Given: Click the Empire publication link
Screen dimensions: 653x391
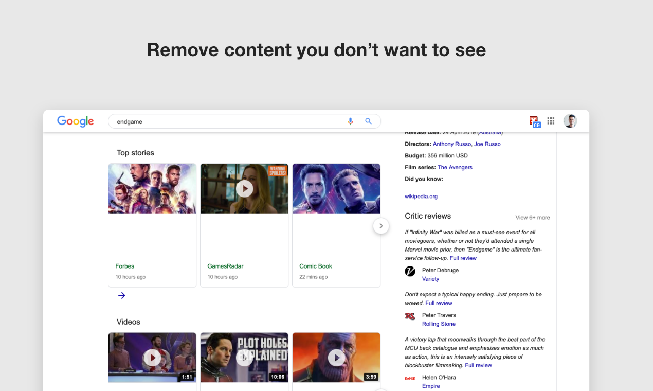Looking at the screenshot, I should pyautogui.click(x=431, y=386).
